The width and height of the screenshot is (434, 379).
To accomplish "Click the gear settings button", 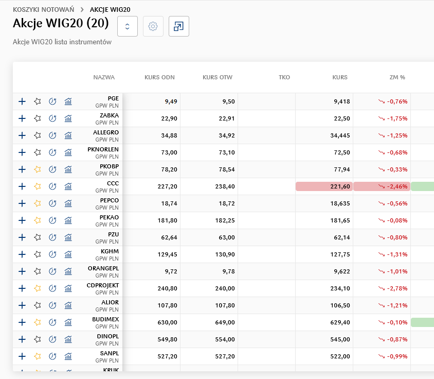I will coord(153,26).
